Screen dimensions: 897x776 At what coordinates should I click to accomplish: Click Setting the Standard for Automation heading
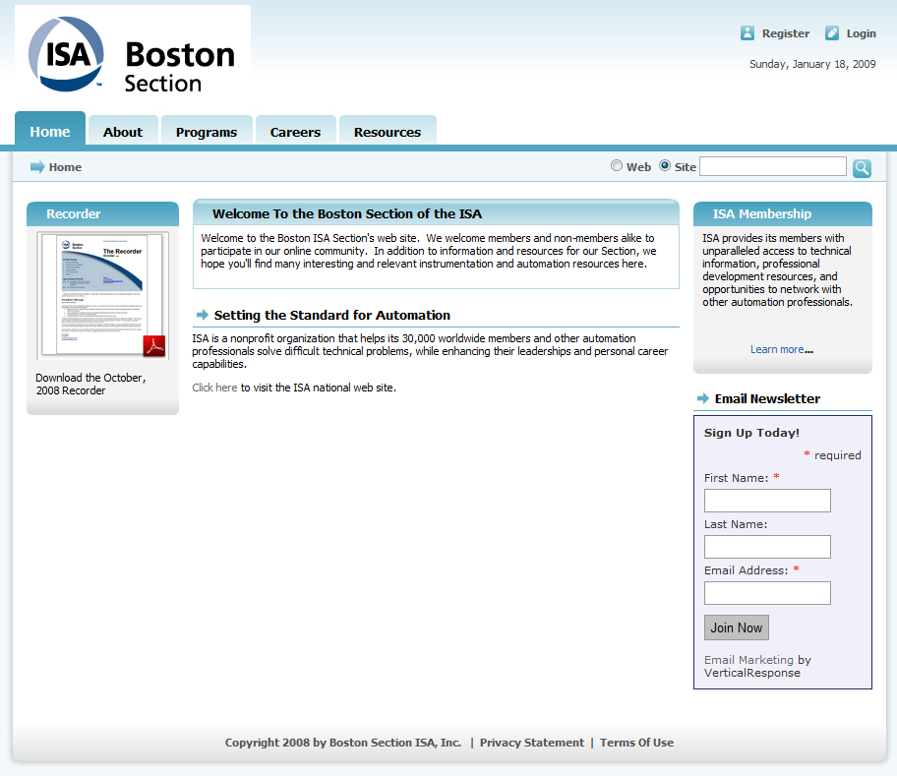[x=331, y=315]
